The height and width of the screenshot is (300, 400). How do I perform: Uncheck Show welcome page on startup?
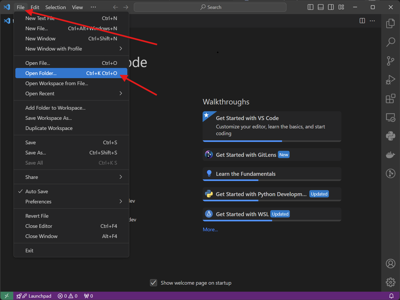click(154, 283)
